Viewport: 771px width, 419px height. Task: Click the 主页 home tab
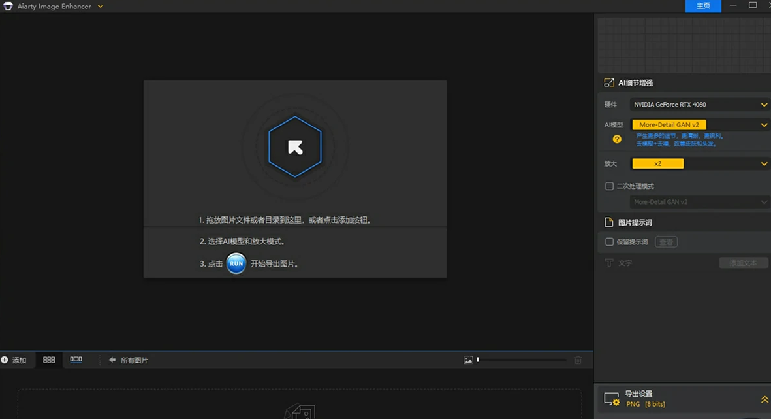click(703, 6)
